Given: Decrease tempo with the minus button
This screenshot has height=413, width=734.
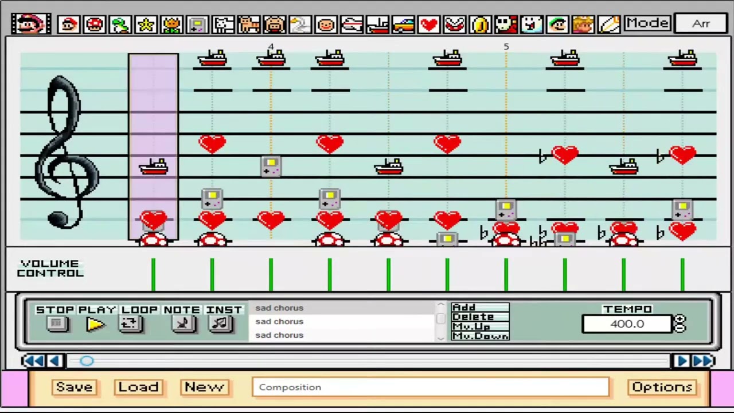Looking at the screenshot, I should [680, 328].
